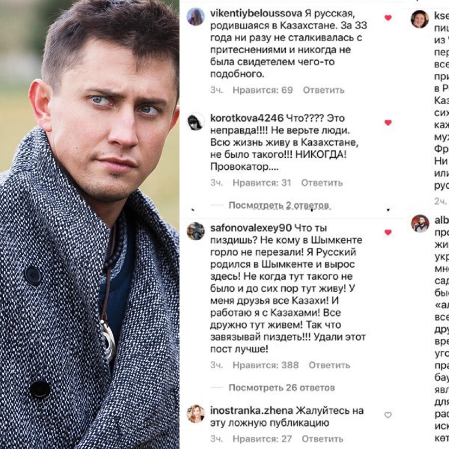The image size is (449, 449).
Task: Open the man's portrait photo on the left
Action: [x=89, y=224]
